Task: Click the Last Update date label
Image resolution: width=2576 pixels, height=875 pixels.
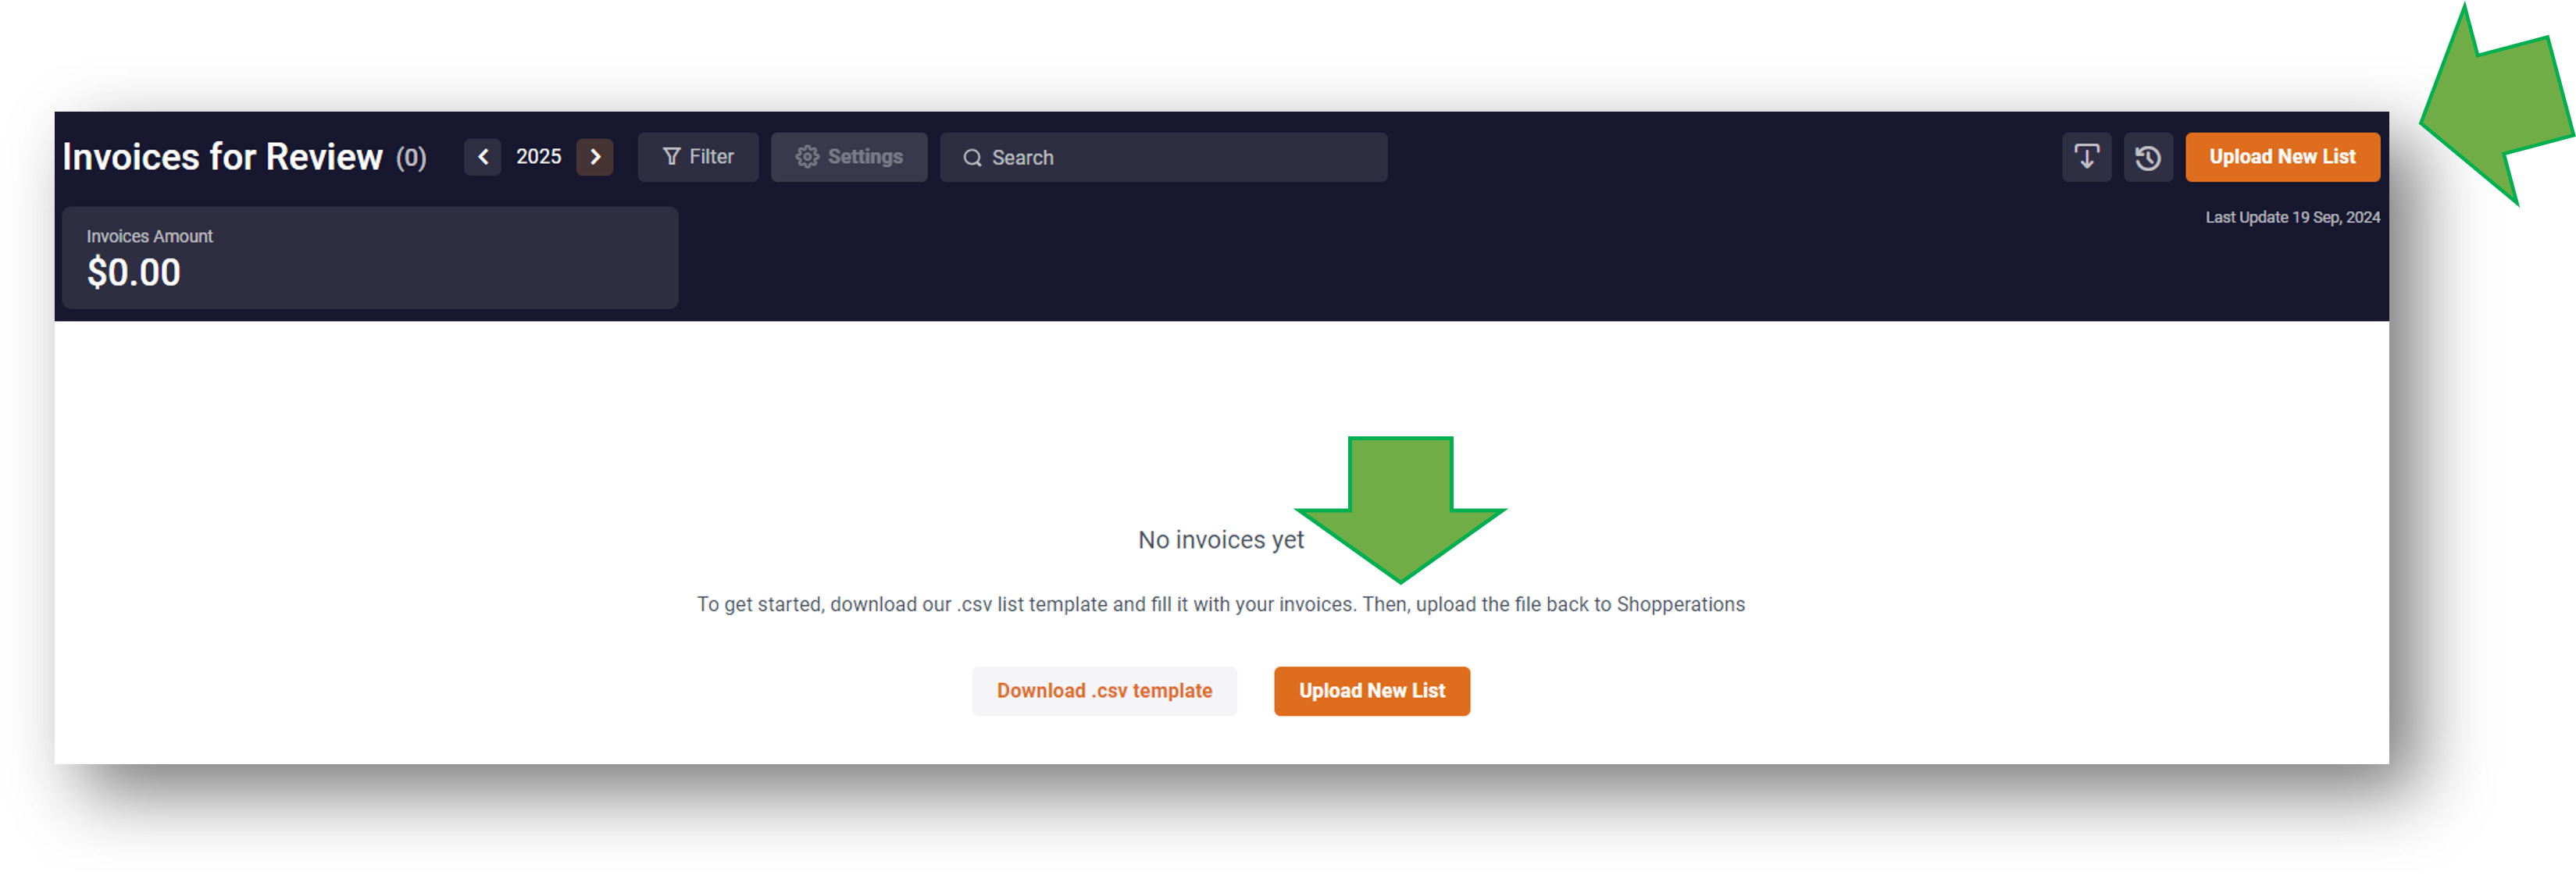Action: pos(2292,217)
